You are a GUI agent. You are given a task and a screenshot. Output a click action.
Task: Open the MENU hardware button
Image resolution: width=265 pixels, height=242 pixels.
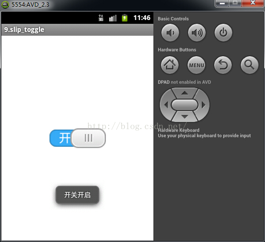[197, 65]
